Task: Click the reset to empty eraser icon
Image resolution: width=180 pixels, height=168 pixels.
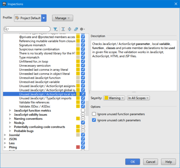Action: point(76,29)
